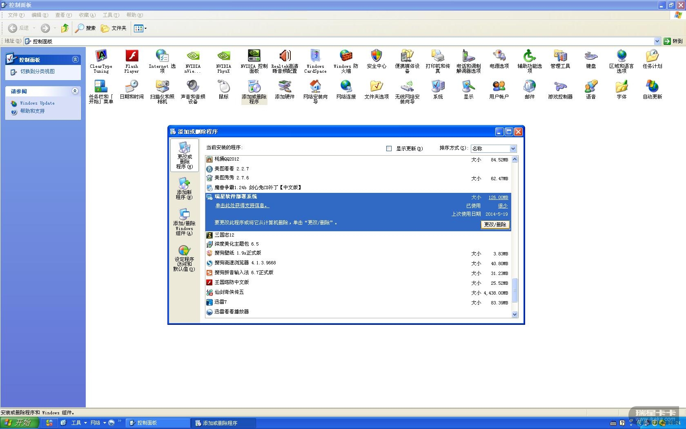
Task: Click the 文件夹 toolbar button
Action: tap(114, 28)
